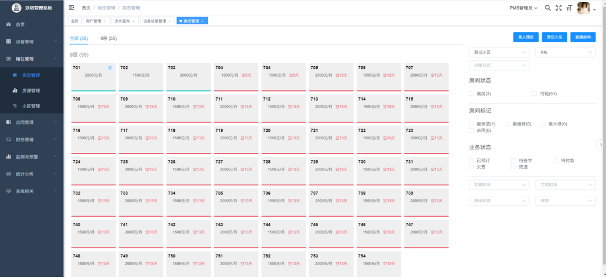Viewport: 606px width, 280px height.
Task: Close the 设备信息管理 tab
Action: (x=170, y=21)
